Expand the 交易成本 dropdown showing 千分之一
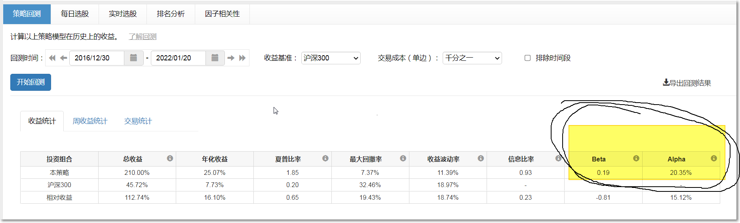 tap(472, 58)
